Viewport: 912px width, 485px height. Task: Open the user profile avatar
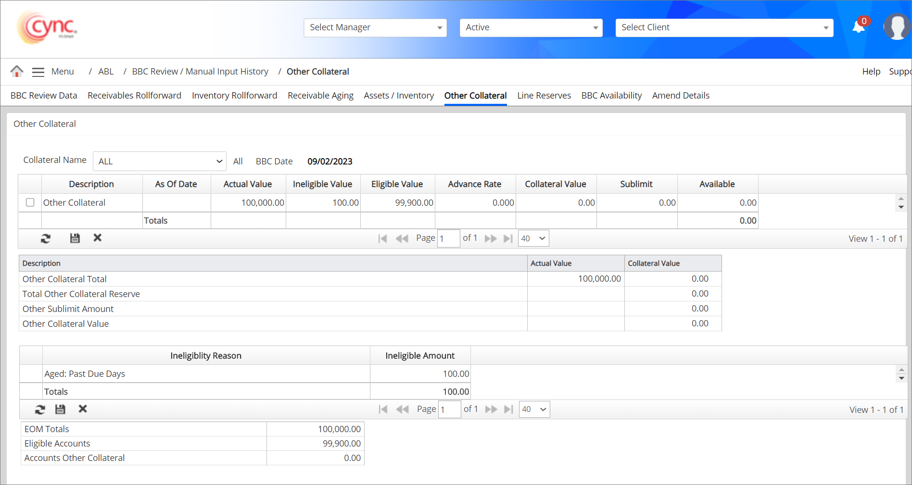click(x=897, y=27)
